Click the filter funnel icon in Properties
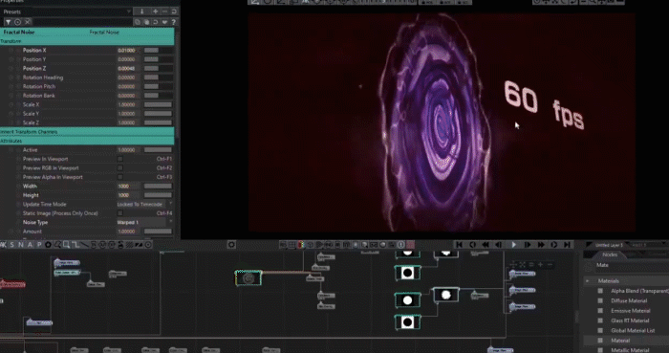This screenshot has width=669, height=353. 8,22
